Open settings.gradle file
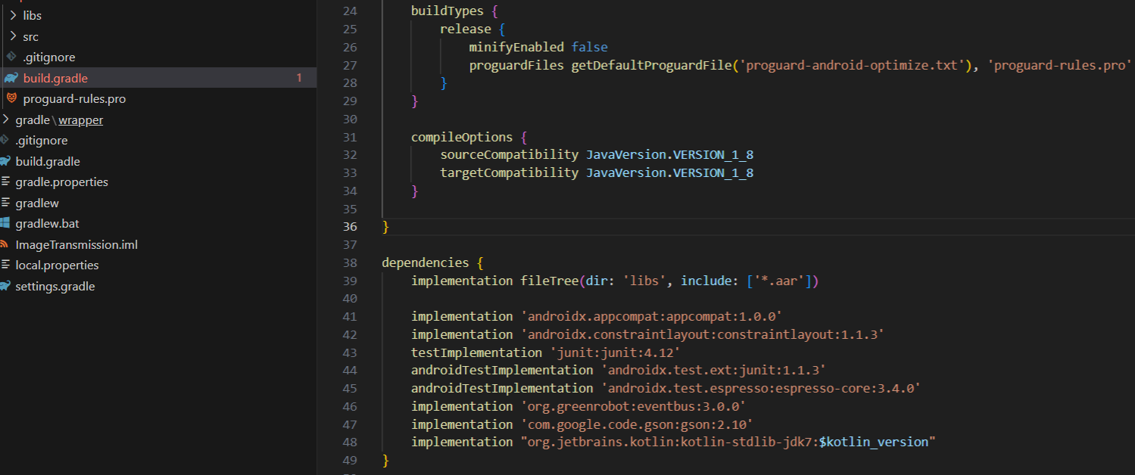 tap(55, 286)
